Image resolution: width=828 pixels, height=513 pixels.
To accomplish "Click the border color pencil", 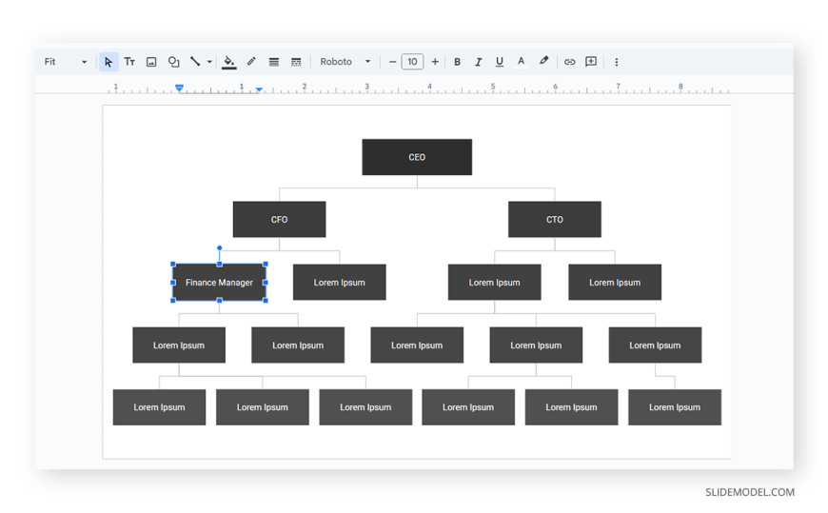I will [x=251, y=61].
